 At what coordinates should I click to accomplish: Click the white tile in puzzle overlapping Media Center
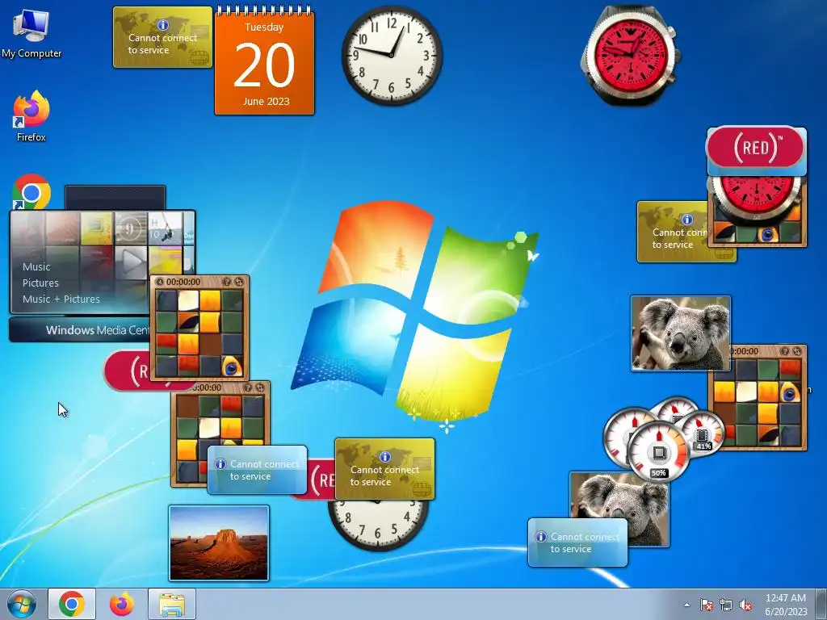(188, 300)
